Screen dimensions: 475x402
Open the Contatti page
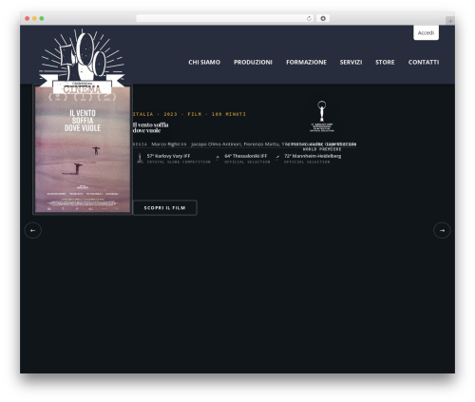click(424, 62)
